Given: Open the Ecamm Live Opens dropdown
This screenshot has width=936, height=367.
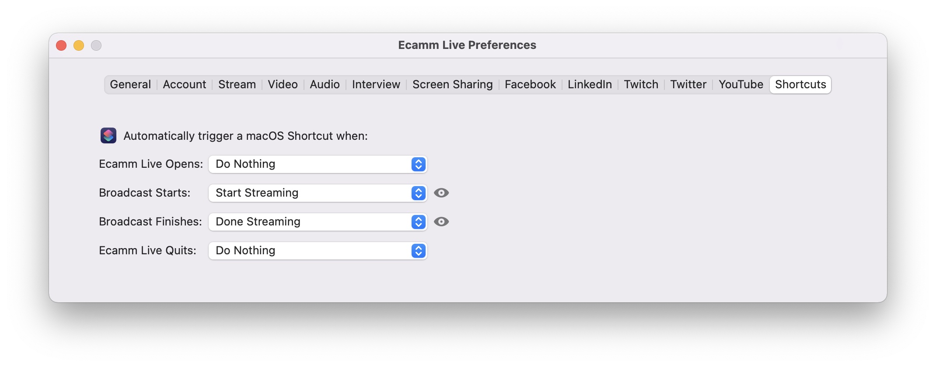Looking at the screenshot, I should point(318,164).
